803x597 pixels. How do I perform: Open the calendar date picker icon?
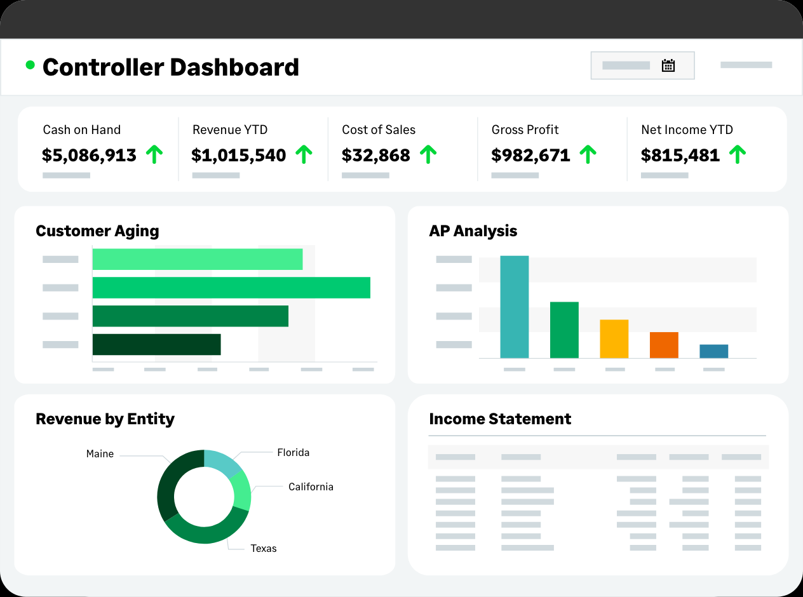668,65
